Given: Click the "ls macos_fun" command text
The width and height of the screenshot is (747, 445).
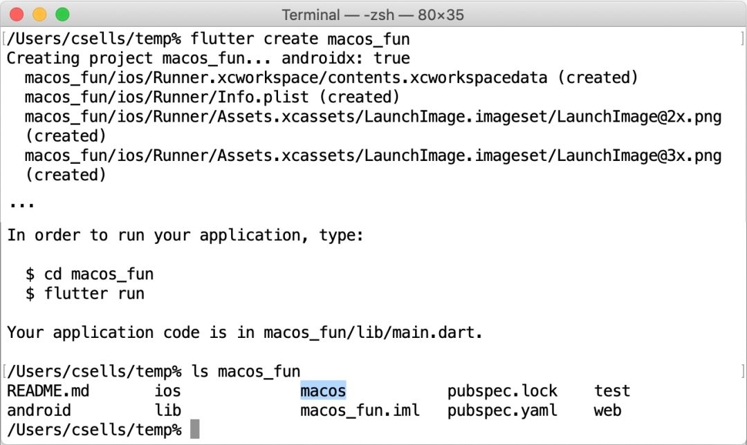Looking at the screenshot, I should 246,372.
